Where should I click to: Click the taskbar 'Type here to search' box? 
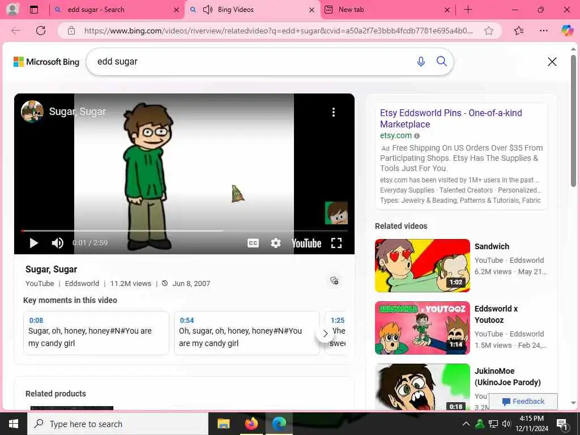tap(118, 424)
